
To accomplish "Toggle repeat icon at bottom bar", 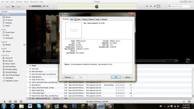I will pos(15,102).
